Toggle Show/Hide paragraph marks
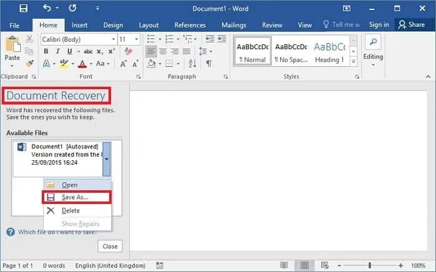 pos(209,64)
